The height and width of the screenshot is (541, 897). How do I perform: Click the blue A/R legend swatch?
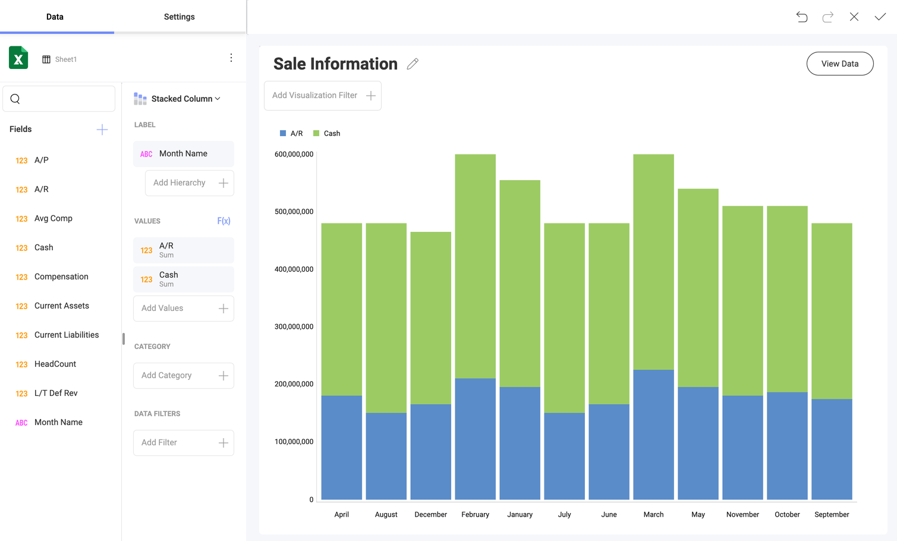tap(283, 134)
